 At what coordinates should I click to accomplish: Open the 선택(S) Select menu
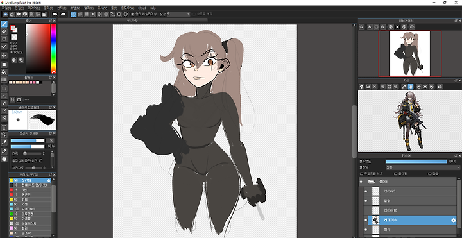tap(62, 8)
